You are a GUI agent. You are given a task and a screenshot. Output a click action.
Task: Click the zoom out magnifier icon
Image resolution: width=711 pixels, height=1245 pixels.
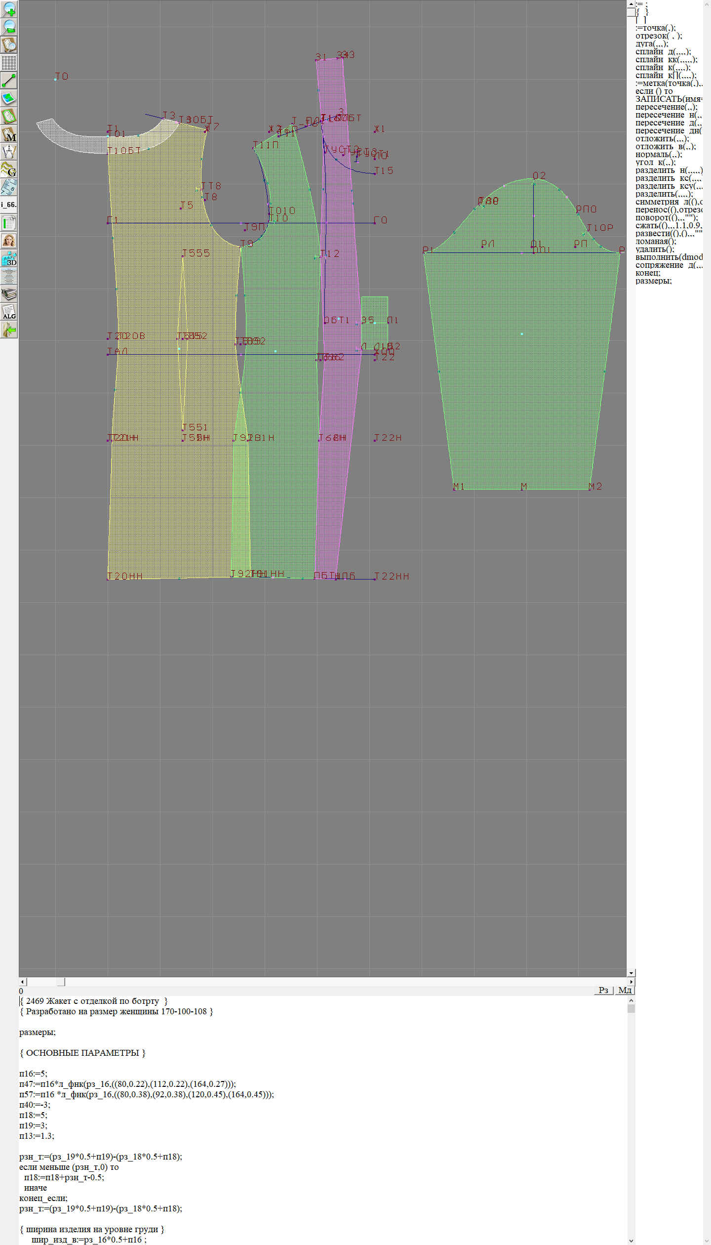pyautogui.click(x=9, y=27)
